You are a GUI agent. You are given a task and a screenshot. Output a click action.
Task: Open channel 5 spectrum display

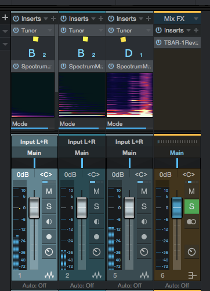coord(129,95)
